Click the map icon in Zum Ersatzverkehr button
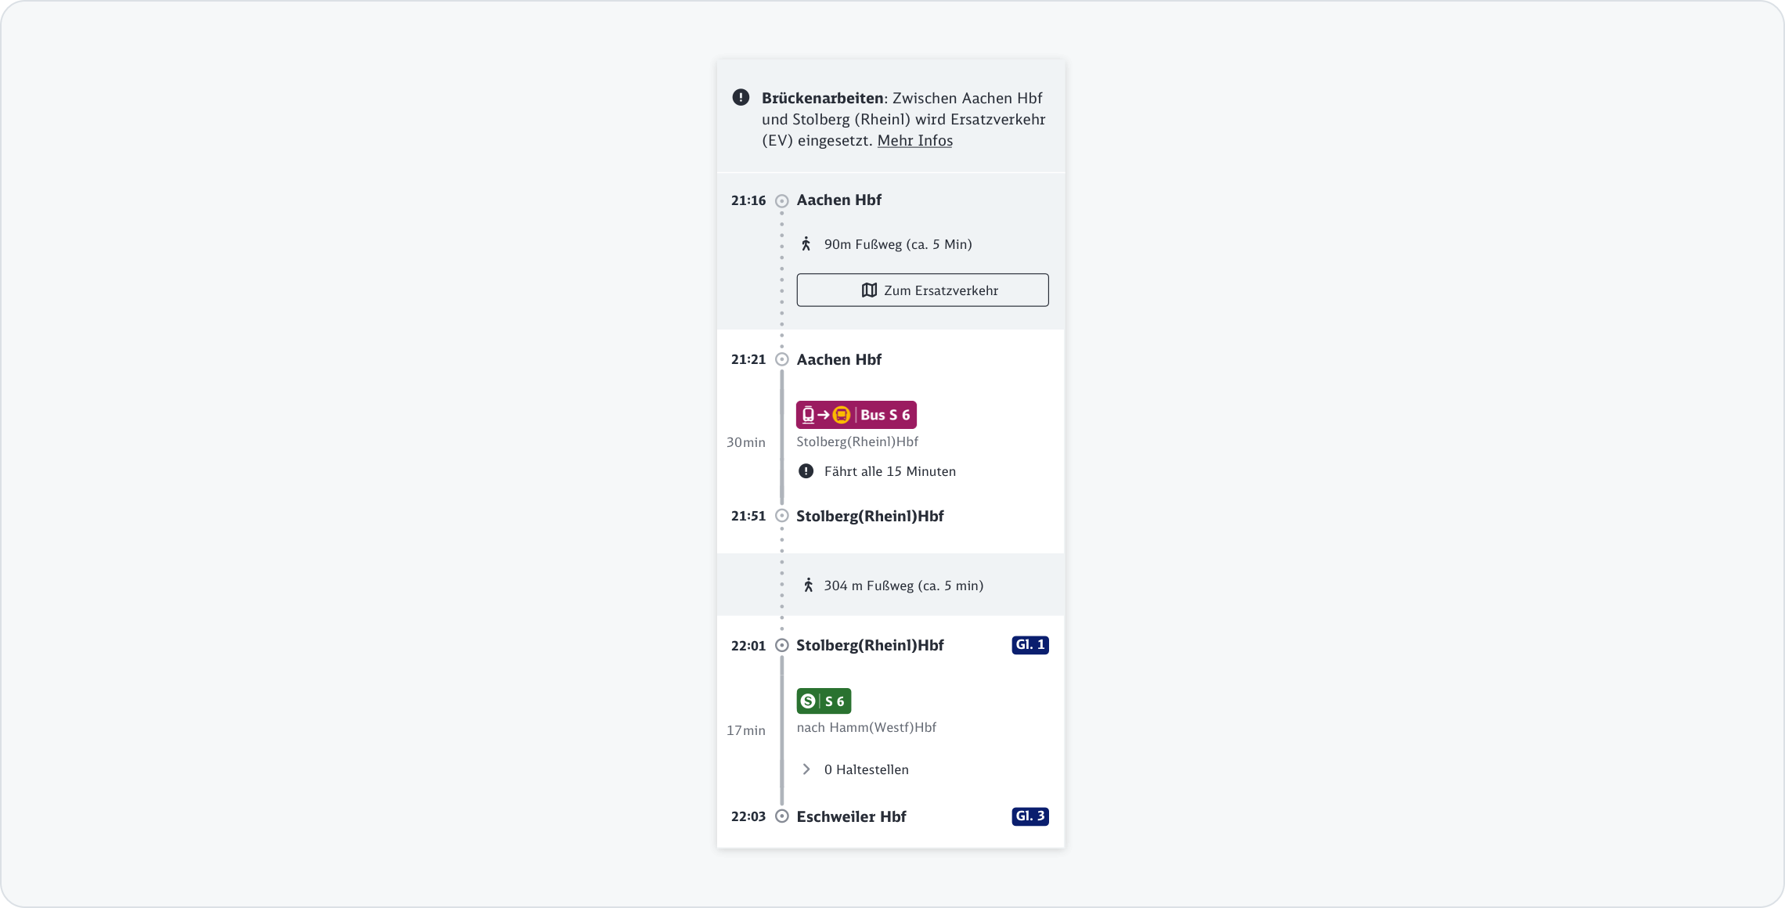 point(869,290)
